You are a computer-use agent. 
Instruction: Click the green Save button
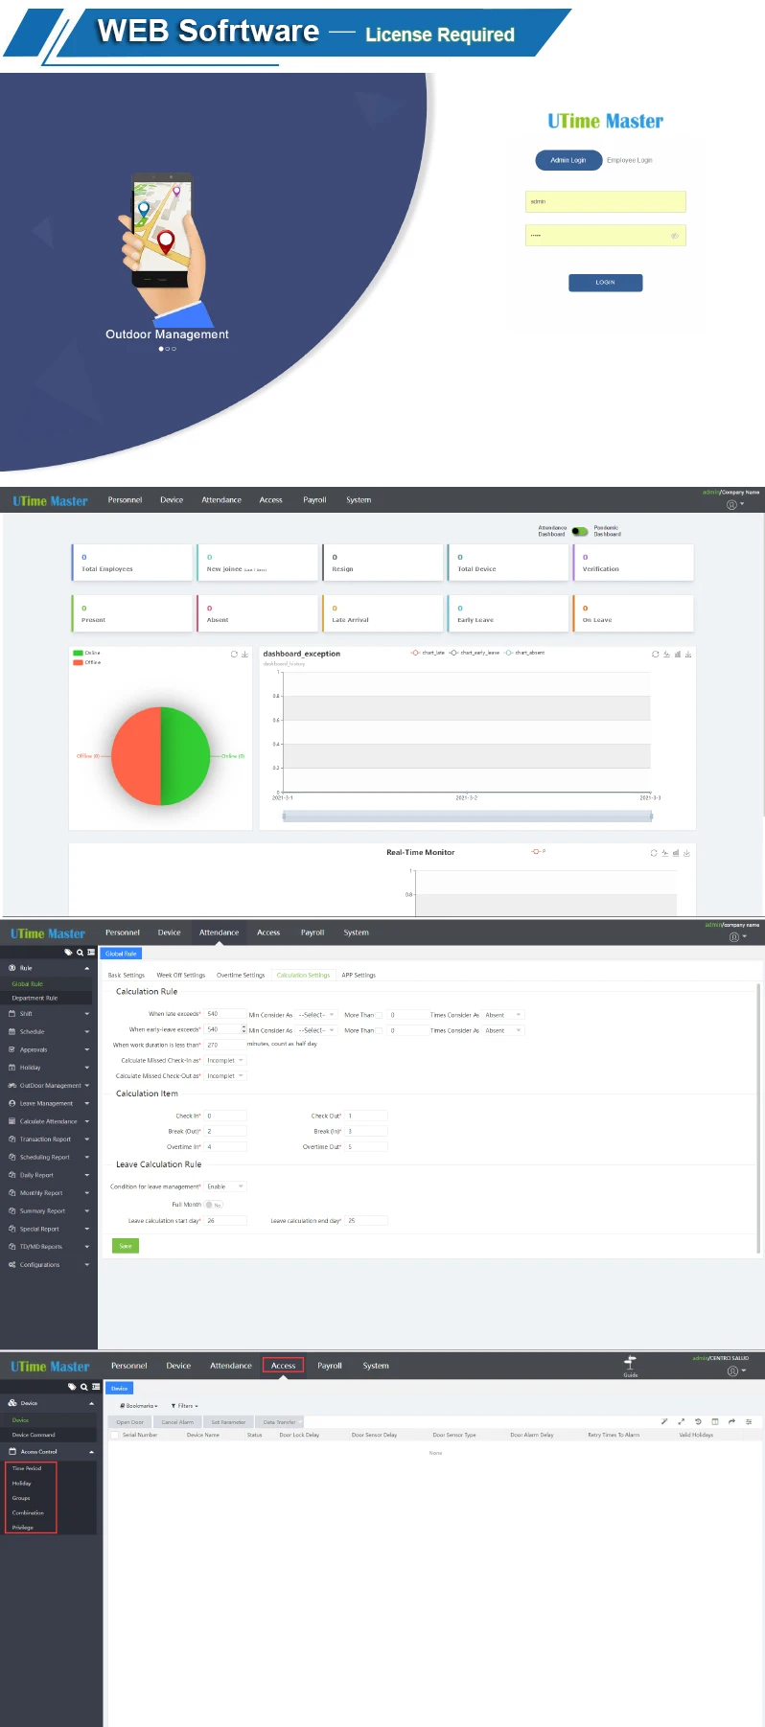[125, 1246]
